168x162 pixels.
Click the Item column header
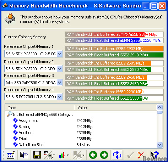pyautogui.click(x=40, y=108)
